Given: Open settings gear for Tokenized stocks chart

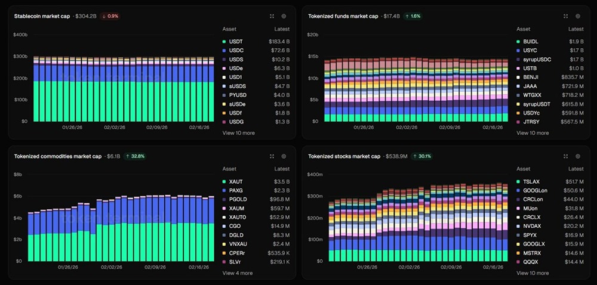Looking at the screenshot, I should pyautogui.click(x=577, y=156).
